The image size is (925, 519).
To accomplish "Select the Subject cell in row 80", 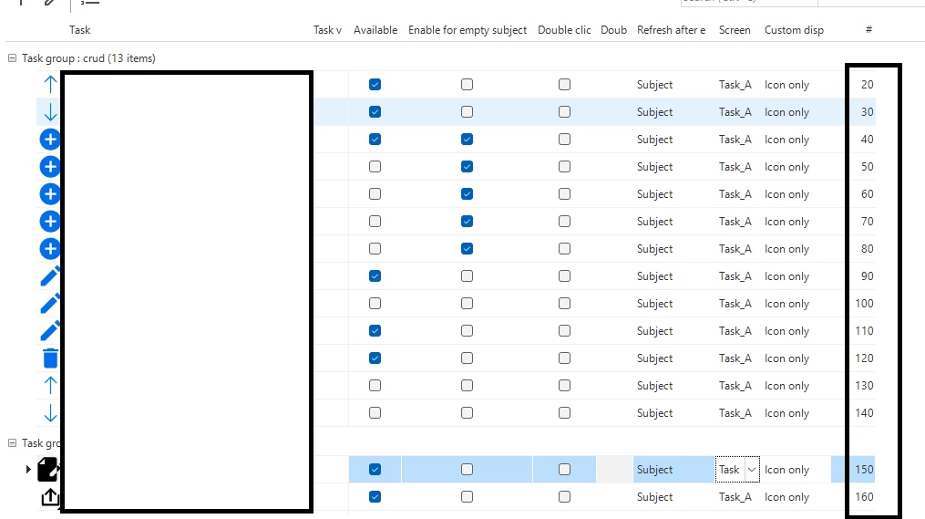I will tap(655, 249).
